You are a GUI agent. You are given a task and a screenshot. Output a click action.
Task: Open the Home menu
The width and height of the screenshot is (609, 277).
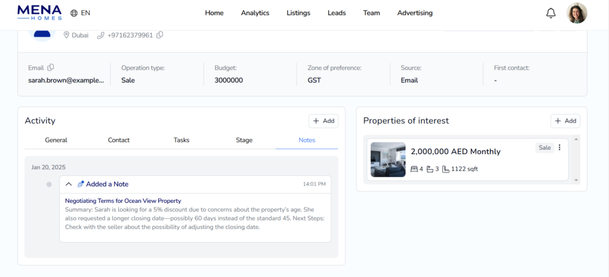pyautogui.click(x=214, y=13)
